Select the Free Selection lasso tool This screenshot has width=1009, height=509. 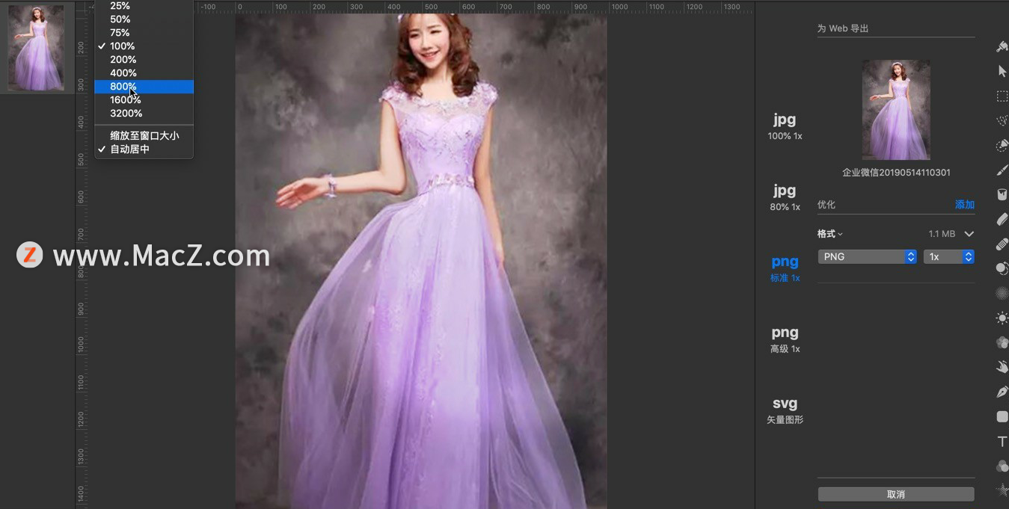[1002, 120]
